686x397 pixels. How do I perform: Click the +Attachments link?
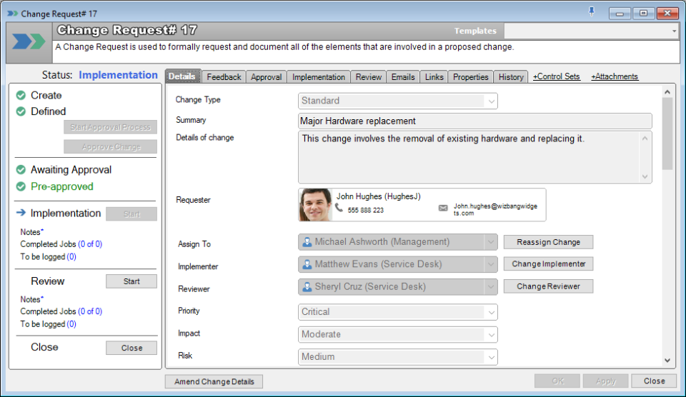click(x=615, y=76)
